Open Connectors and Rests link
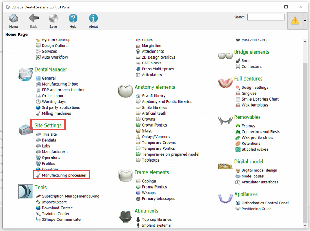This screenshot has height=231, width=310. (261, 132)
